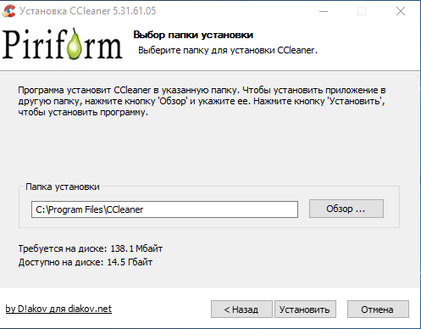Click the 'Требуется на диске: 138.1 Мбайт' text
This screenshot has height=329, width=421.
click(91, 248)
